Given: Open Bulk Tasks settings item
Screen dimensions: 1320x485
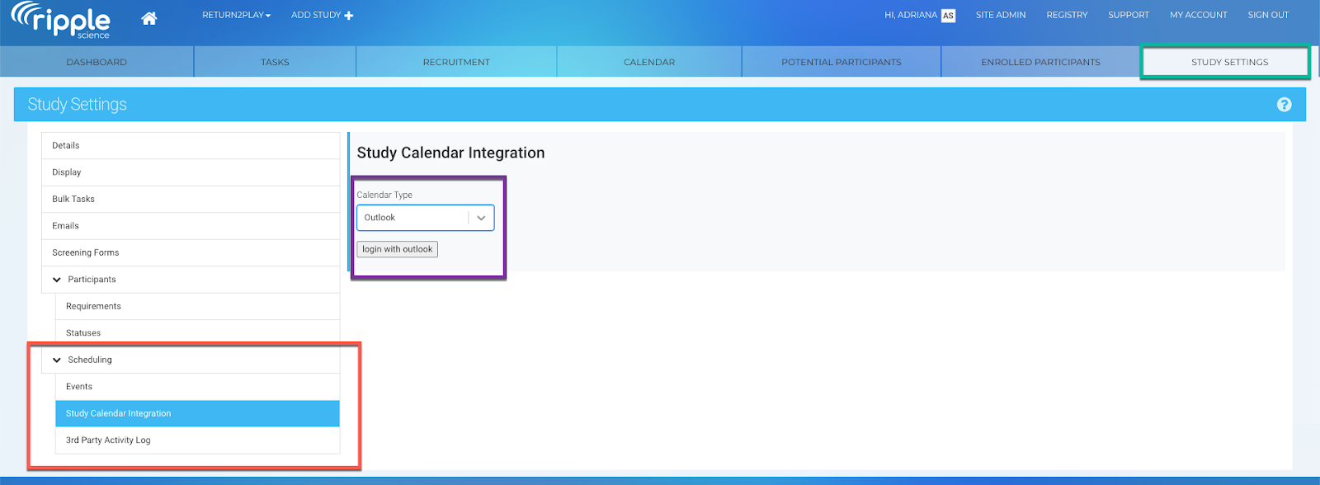Looking at the screenshot, I should click(x=73, y=200).
